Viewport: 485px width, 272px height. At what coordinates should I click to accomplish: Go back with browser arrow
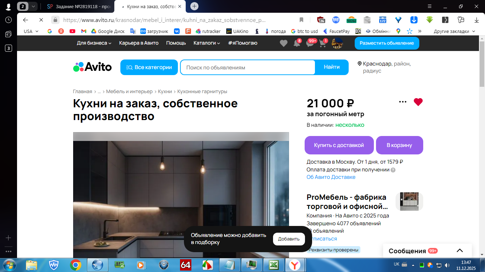[26, 20]
